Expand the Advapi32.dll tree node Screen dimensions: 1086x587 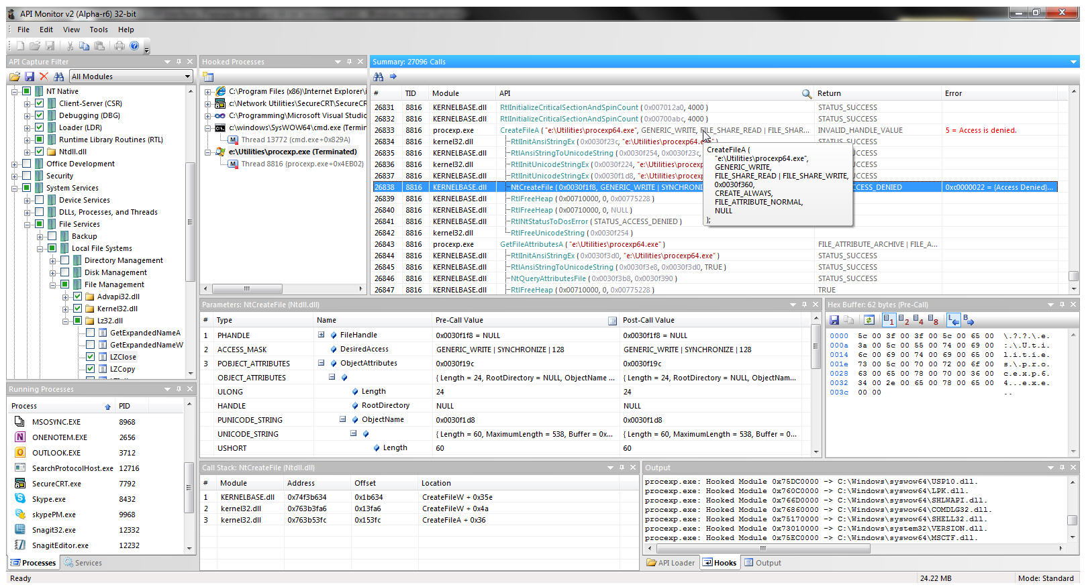tap(65, 297)
